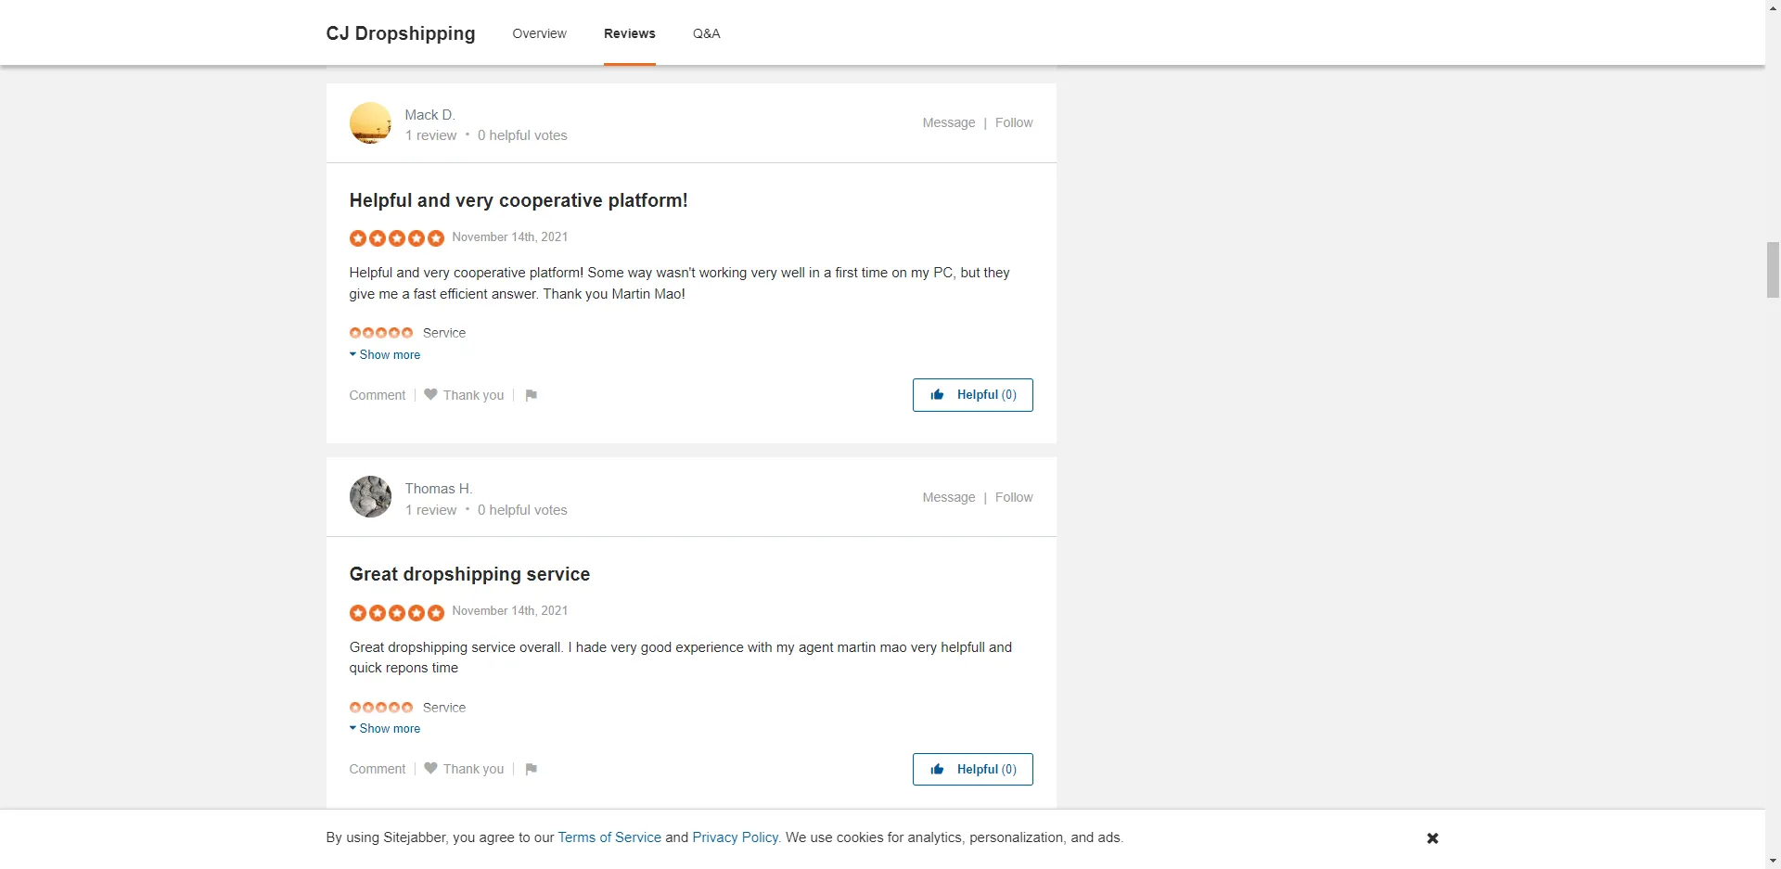Open Mack D.'s profile avatar

[370, 123]
